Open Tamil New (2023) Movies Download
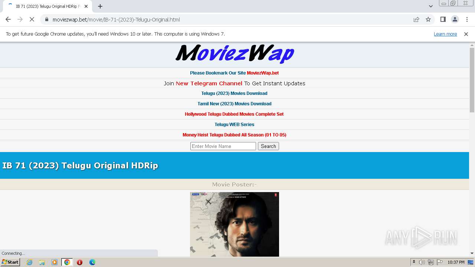This screenshot has height=267, width=475. [x=235, y=104]
